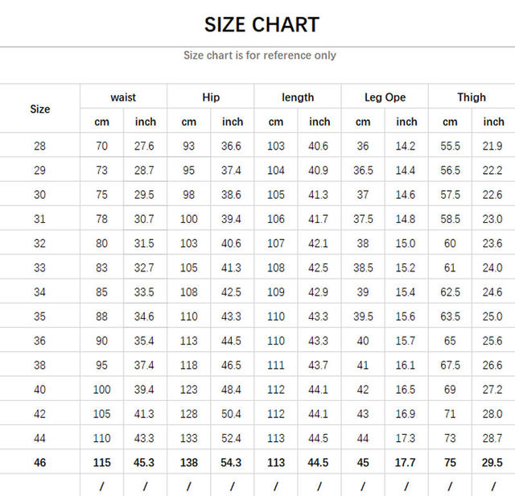Click hip cm value 133
515x496 pixels.
(188, 438)
